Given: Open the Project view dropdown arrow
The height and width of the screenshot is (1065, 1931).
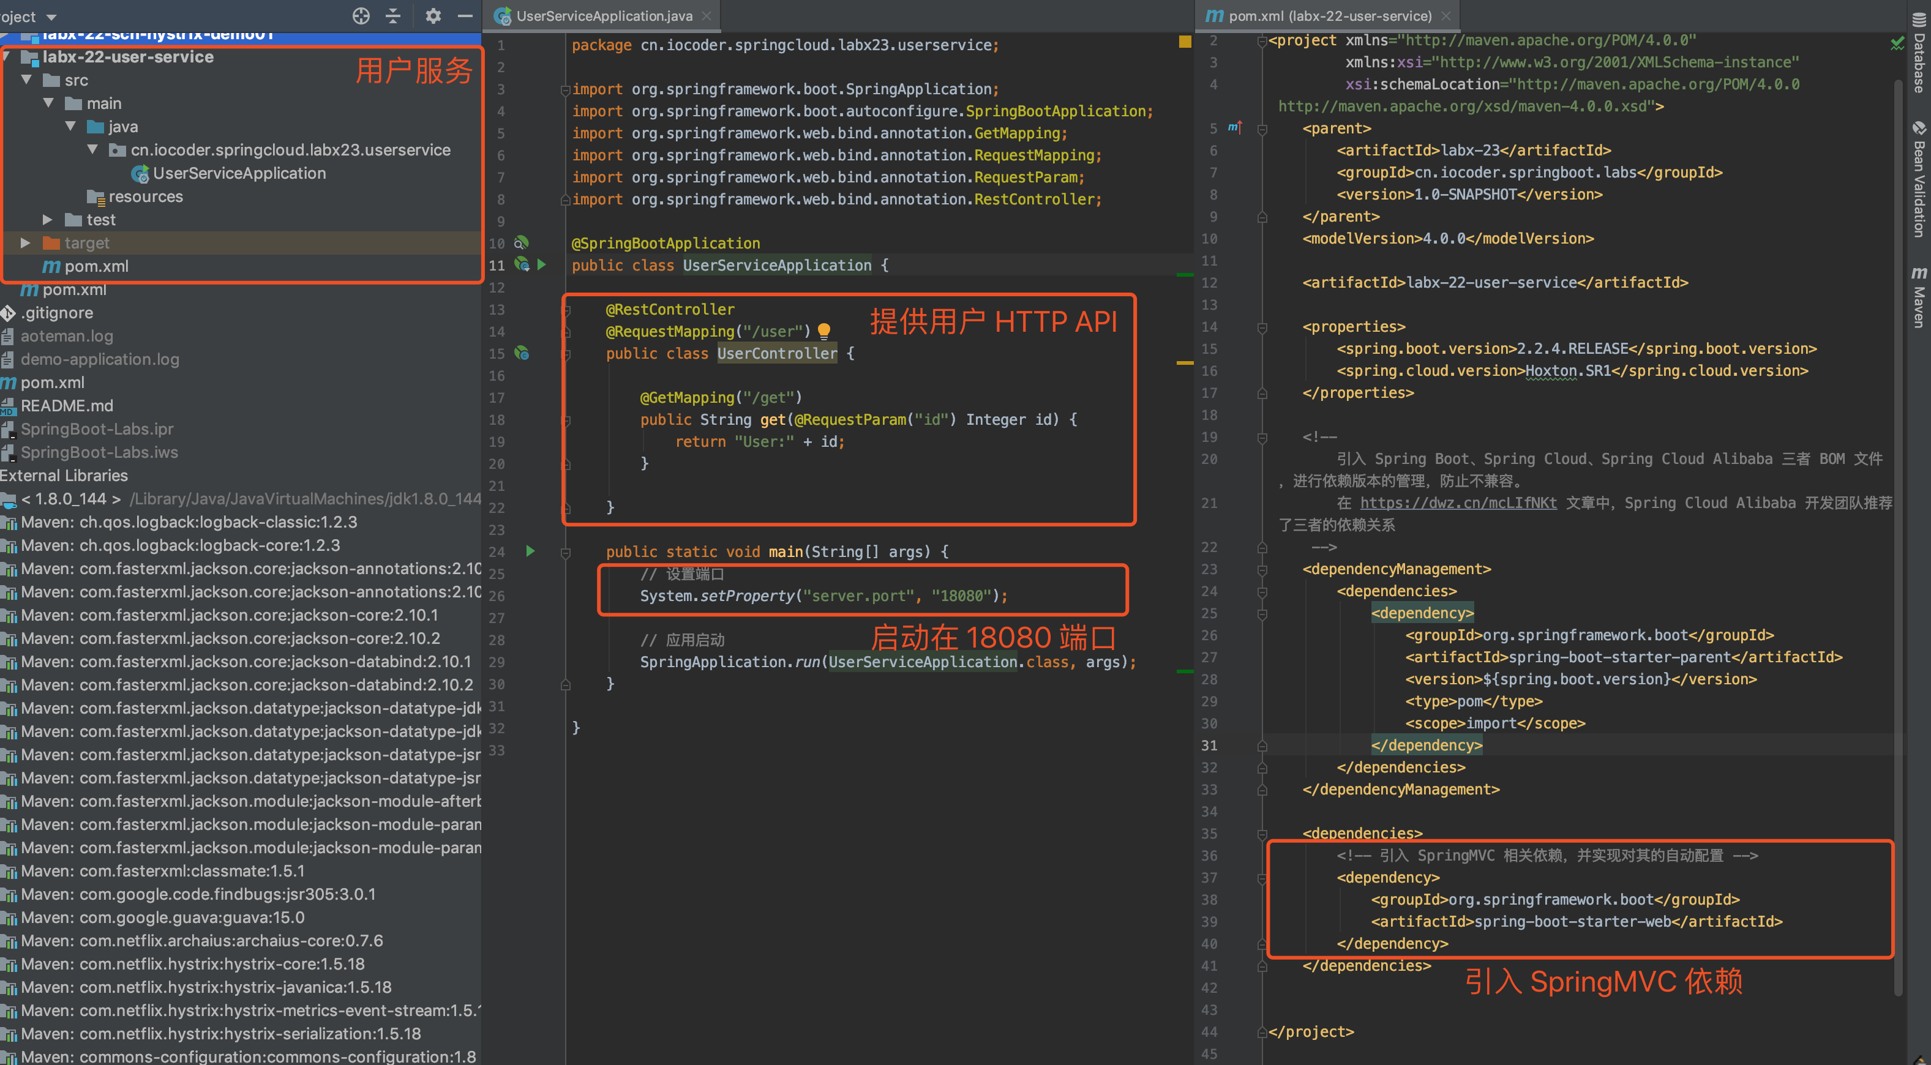Looking at the screenshot, I should click(x=51, y=17).
